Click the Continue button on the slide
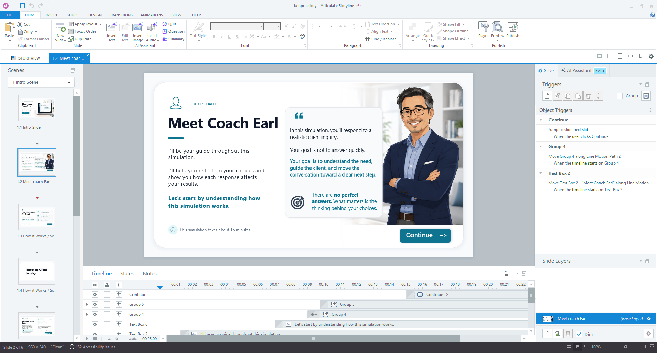 click(425, 235)
